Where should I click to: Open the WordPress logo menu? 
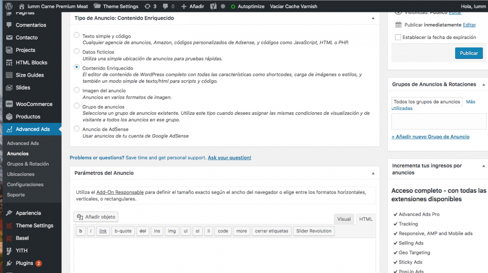point(9,6)
